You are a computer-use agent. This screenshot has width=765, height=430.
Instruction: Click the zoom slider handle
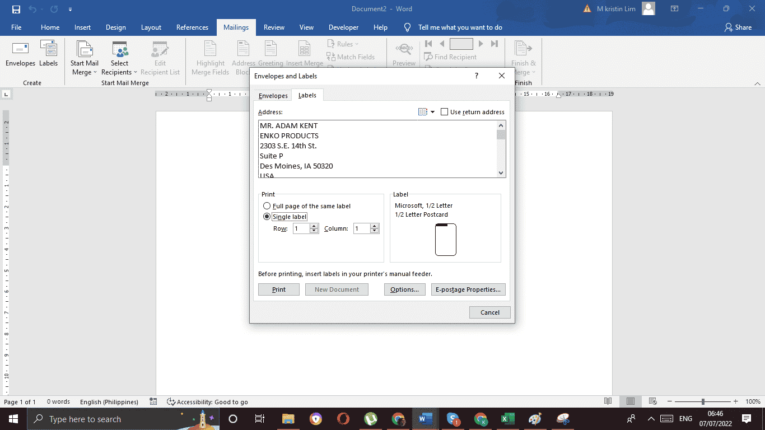[x=703, y=401]
